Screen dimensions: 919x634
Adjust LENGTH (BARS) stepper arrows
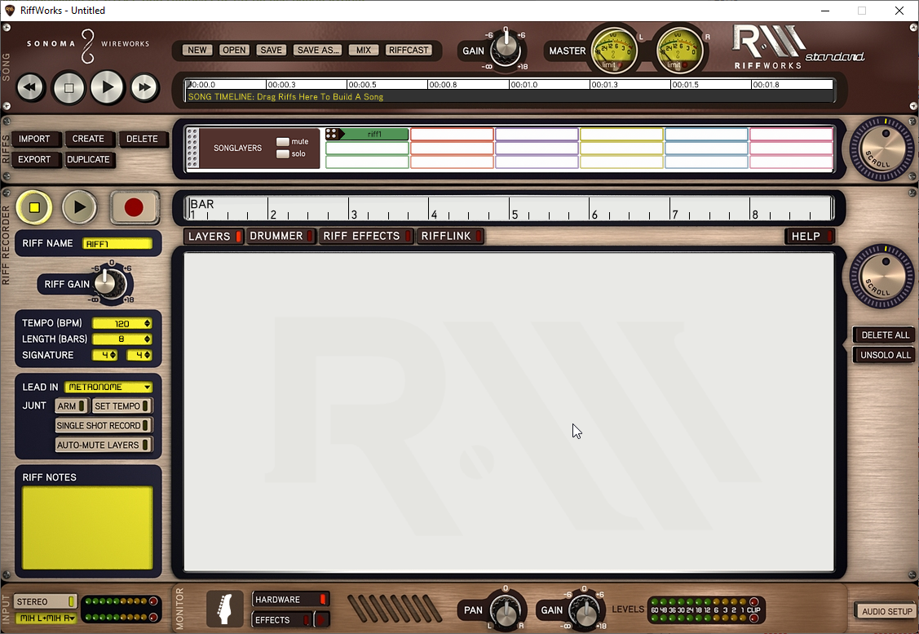click(x=147, y=339)
